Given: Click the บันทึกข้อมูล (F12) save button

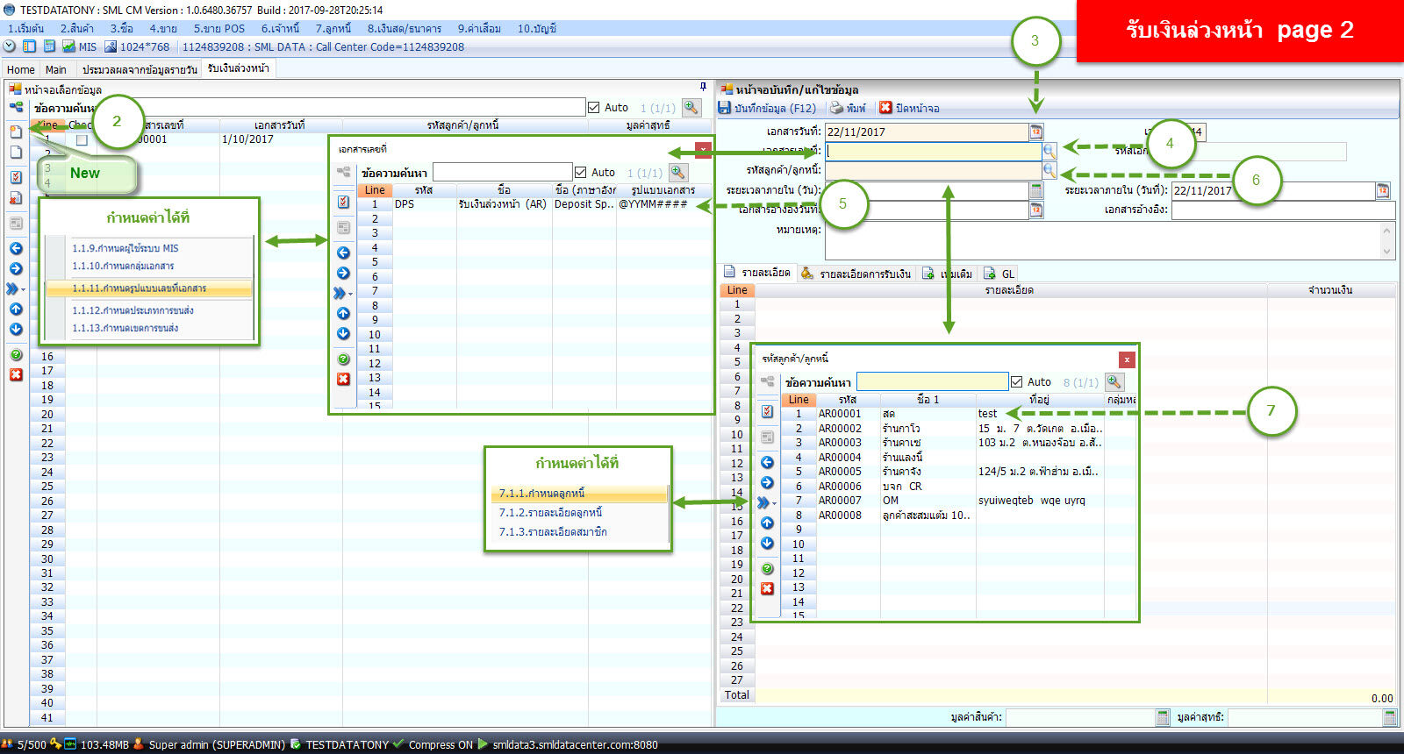Looking at the screenshot, I should 768,108.
